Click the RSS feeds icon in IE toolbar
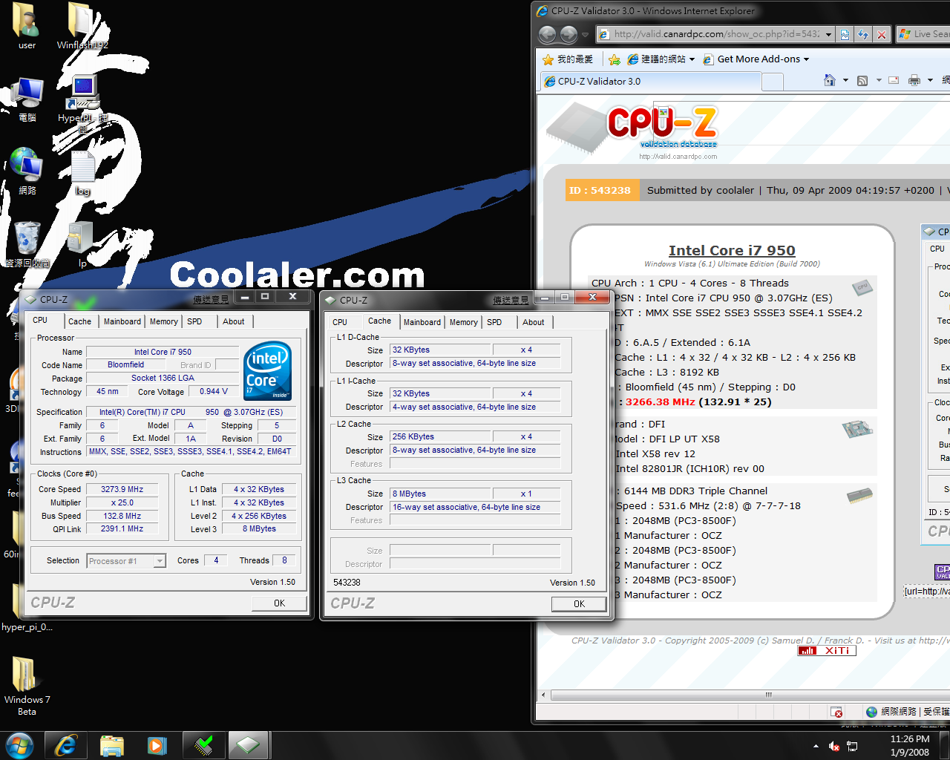This screenshot has height=760, width=950. tap(862, 80)
